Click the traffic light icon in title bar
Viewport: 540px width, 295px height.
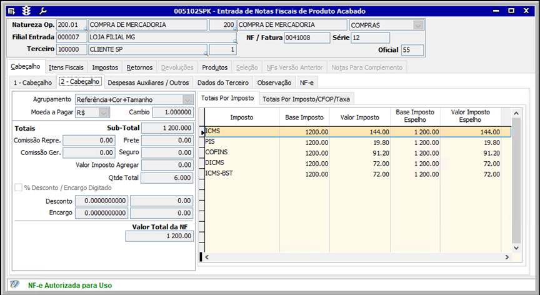(26, 11)
